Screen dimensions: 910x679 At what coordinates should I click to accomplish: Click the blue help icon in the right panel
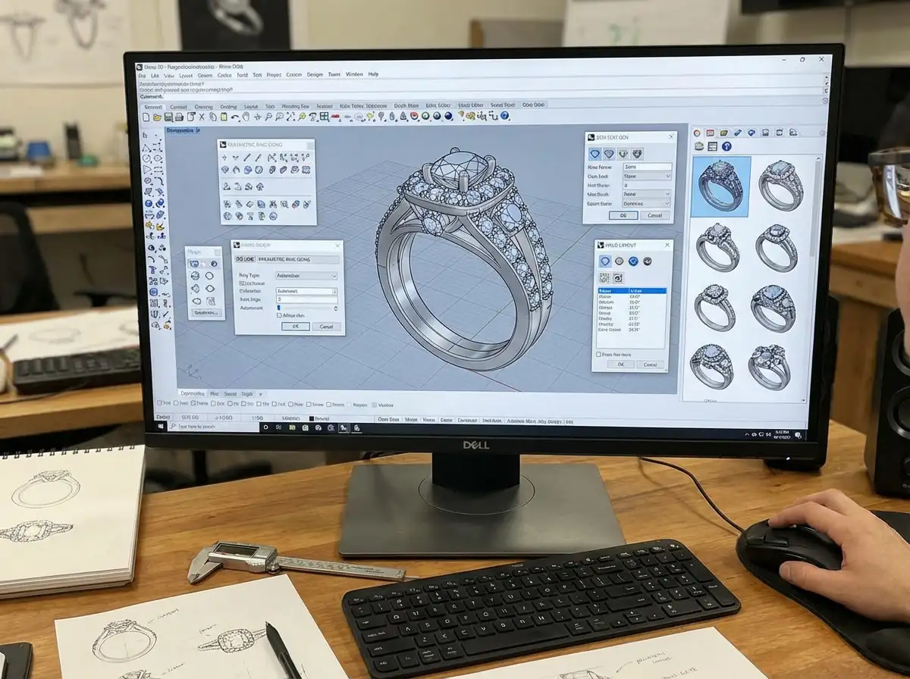(726, 146)
